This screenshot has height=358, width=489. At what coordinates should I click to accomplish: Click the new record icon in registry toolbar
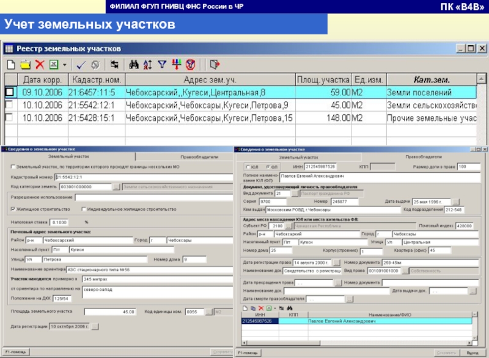[x=11, y=64]
